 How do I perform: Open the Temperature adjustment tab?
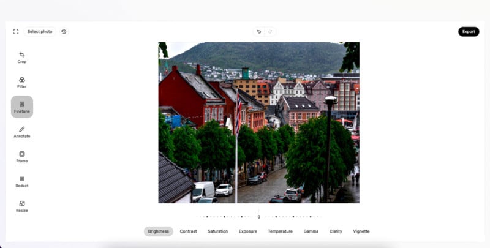click(280, 231)
